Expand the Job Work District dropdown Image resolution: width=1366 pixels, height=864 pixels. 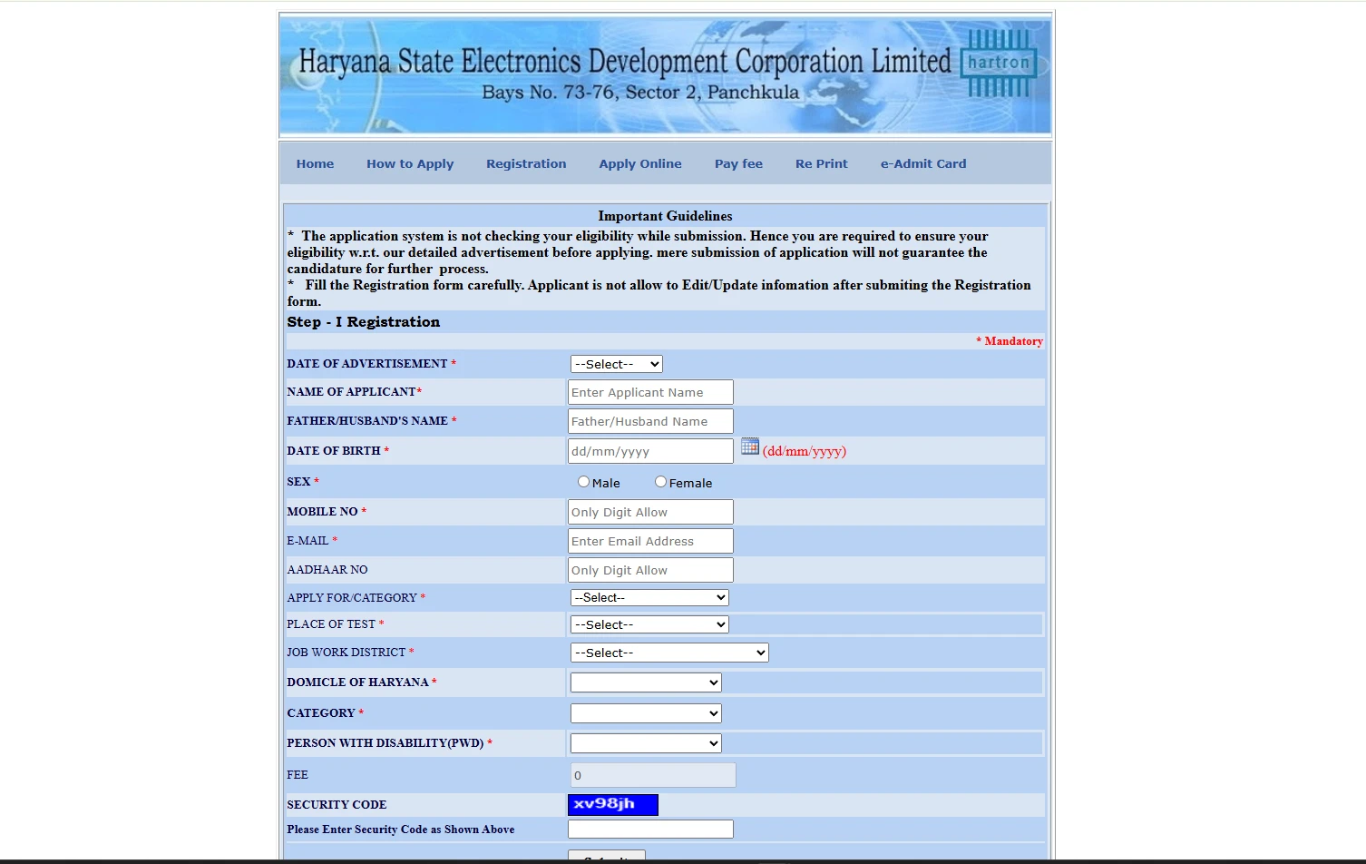669,653
